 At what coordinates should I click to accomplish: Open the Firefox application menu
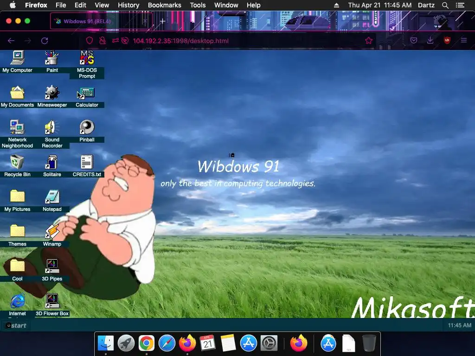pos(36,5)
